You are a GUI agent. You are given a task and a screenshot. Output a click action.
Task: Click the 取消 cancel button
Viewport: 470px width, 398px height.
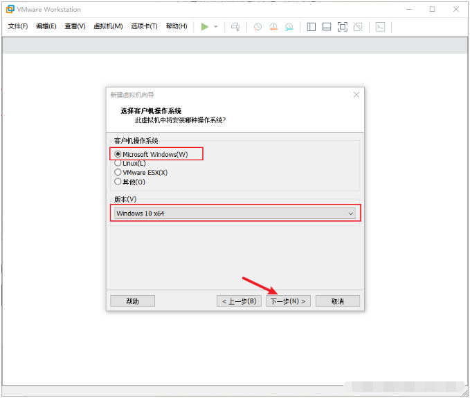pyautogui.click(x=338, y=301)
